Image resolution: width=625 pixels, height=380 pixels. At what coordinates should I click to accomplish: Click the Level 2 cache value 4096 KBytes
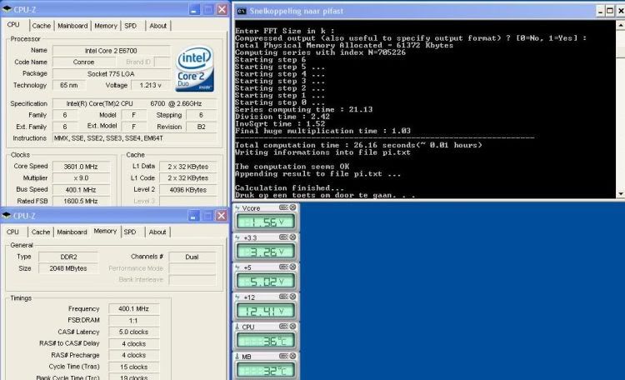click(188, 190)
